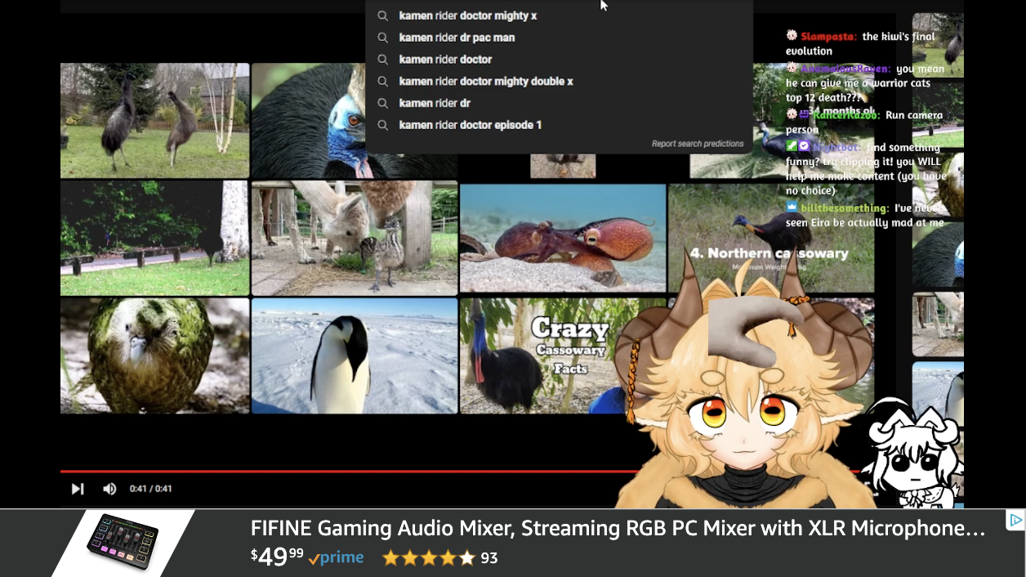The image size is (1026, 577).
Task: Open the octopus on seabed thumbnail
Action: (563, 238)
